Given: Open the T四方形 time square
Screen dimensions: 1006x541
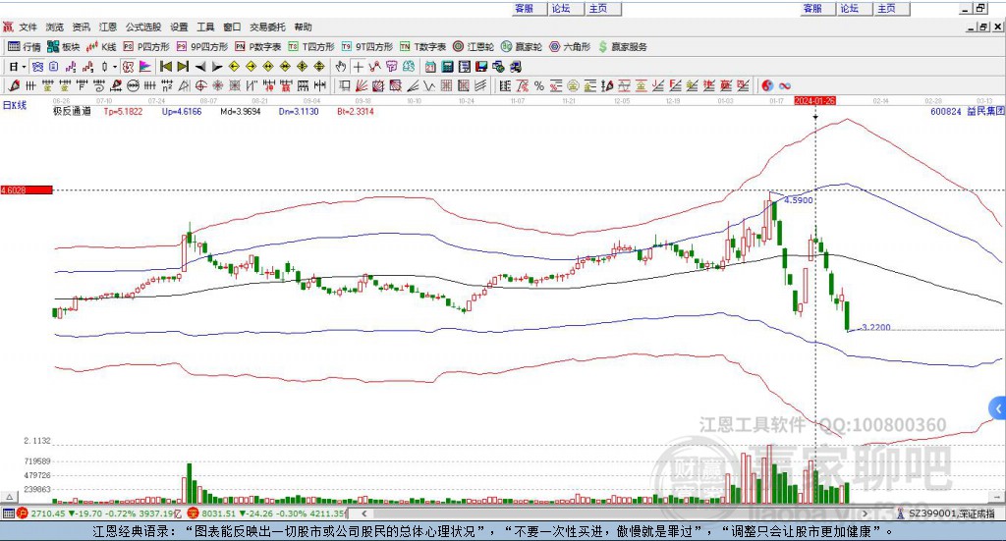Looking at the screenshot, I should click(x=311, y=47).
